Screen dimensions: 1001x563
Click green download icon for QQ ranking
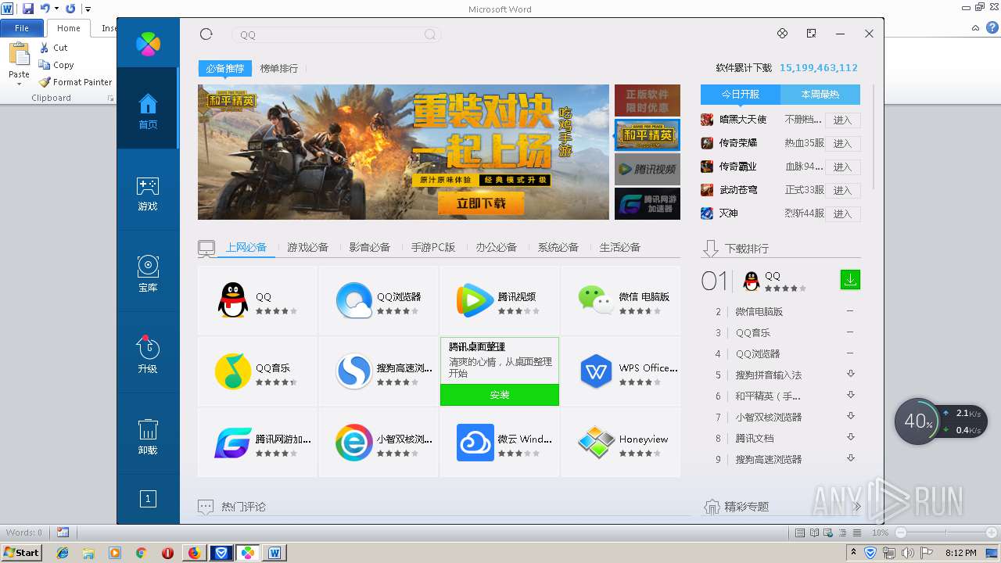pos(850,279)
